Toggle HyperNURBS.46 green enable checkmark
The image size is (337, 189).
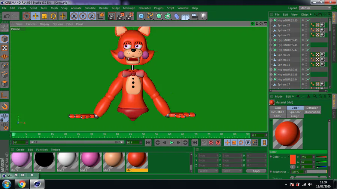[x=309, y=69]
